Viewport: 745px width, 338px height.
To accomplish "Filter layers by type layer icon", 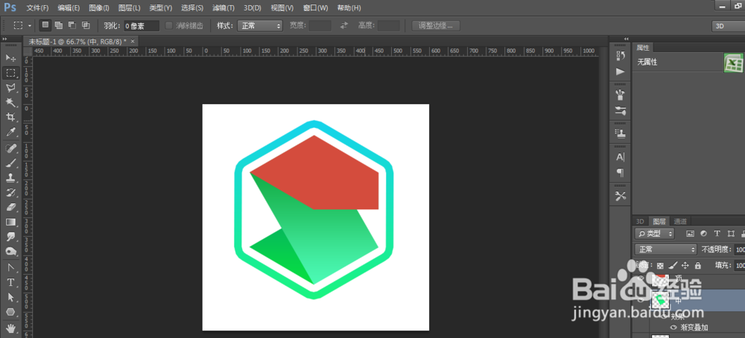I will [717, 234].
